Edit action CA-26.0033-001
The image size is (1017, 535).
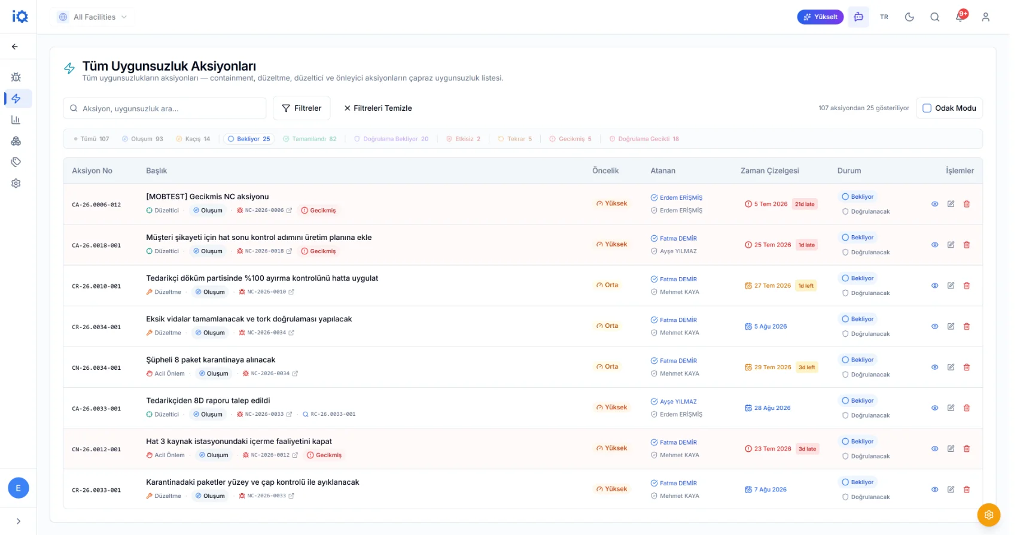[951, 408]
